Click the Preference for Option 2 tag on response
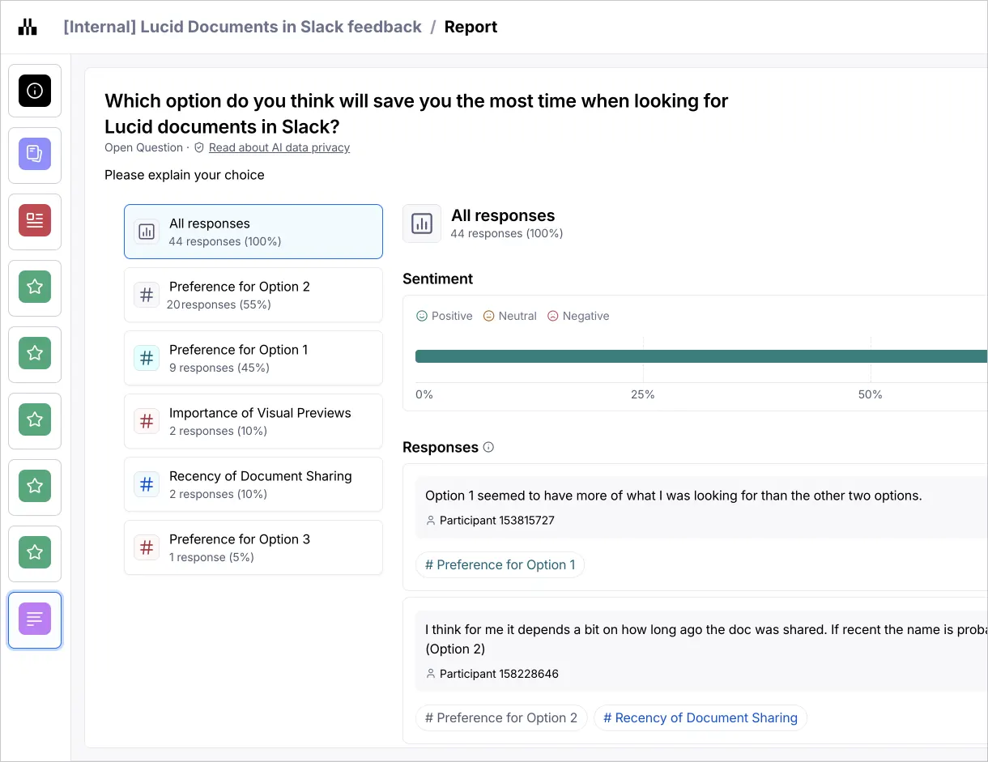The image size is (988, 762). (501, 717)
